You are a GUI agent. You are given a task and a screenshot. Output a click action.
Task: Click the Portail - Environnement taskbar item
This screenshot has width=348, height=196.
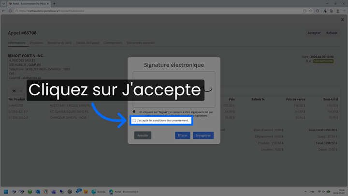[x=123, y=192]
